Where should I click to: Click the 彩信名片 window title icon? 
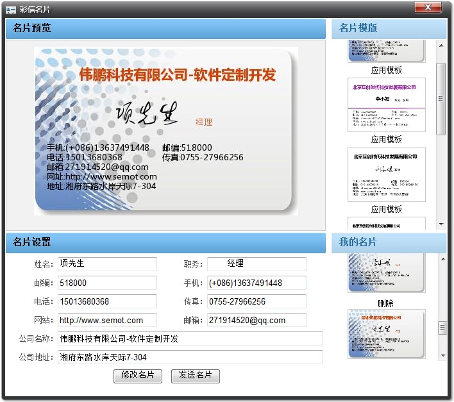[x=11, y=10]
